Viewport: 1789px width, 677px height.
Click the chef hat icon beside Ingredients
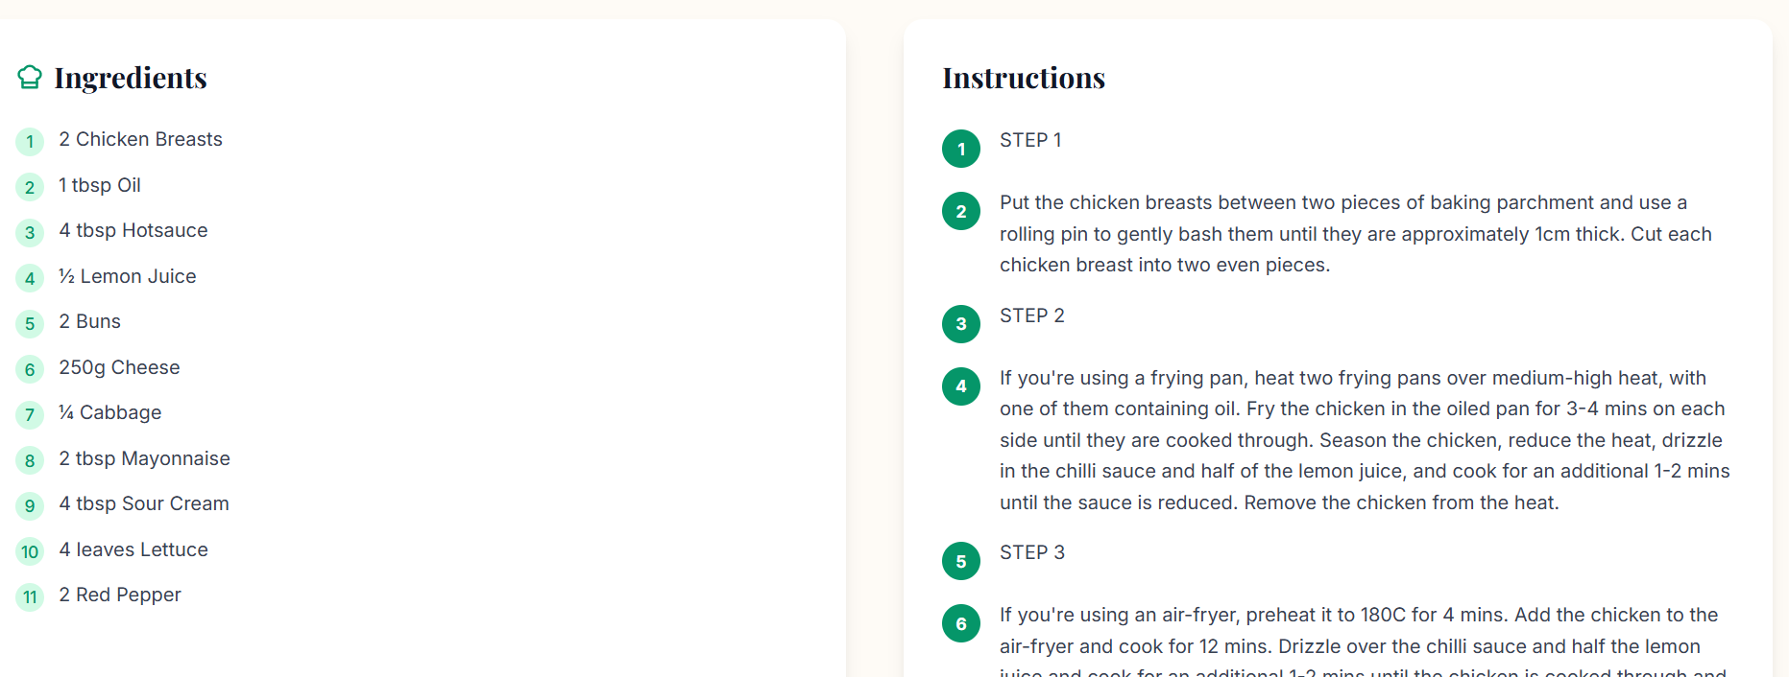tap(30, 77)
